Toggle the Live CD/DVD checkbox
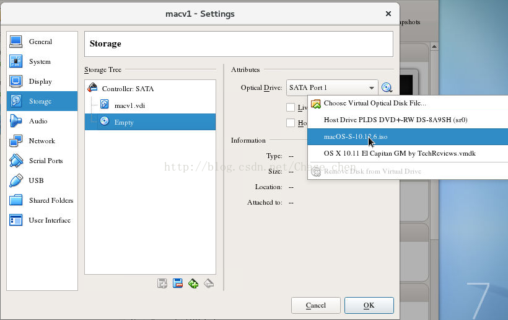This screenshot has height=320, width=508. pos(291,107)
